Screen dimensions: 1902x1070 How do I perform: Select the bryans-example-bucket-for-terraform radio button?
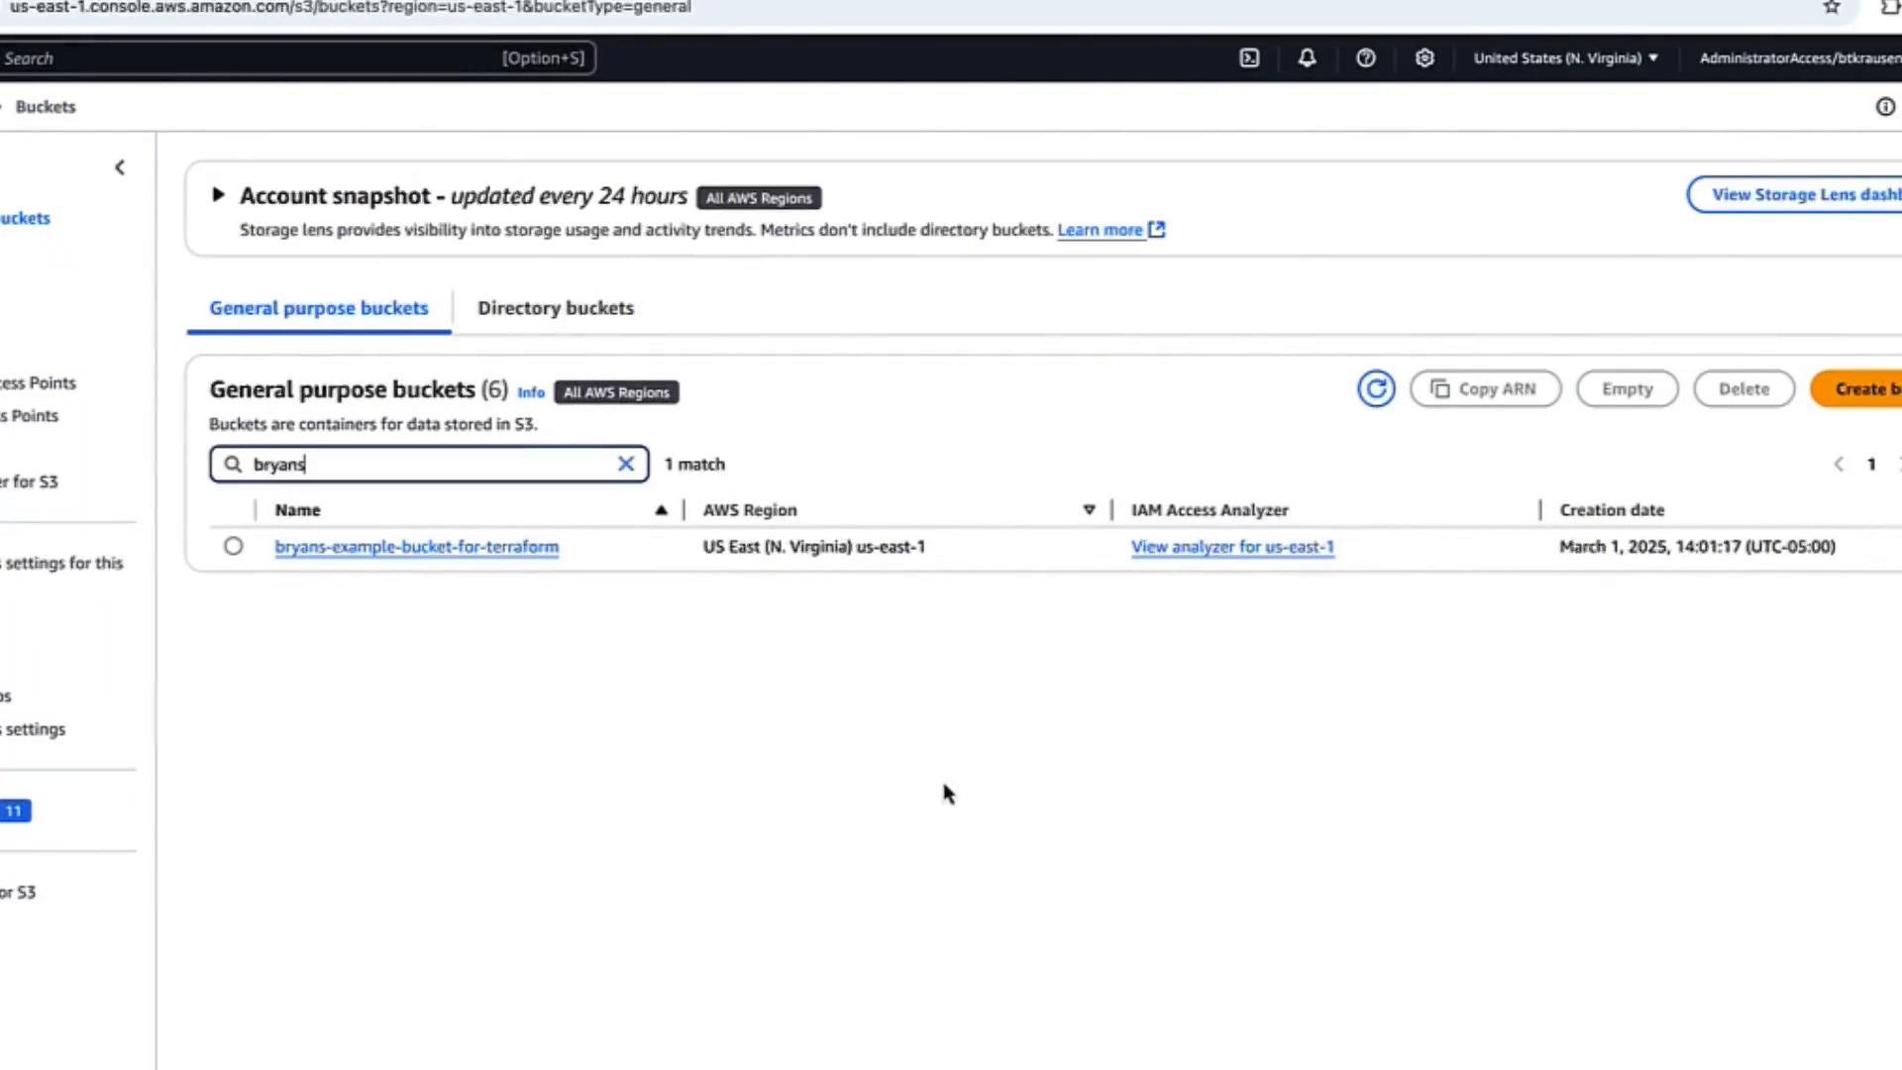coord(233,546)
